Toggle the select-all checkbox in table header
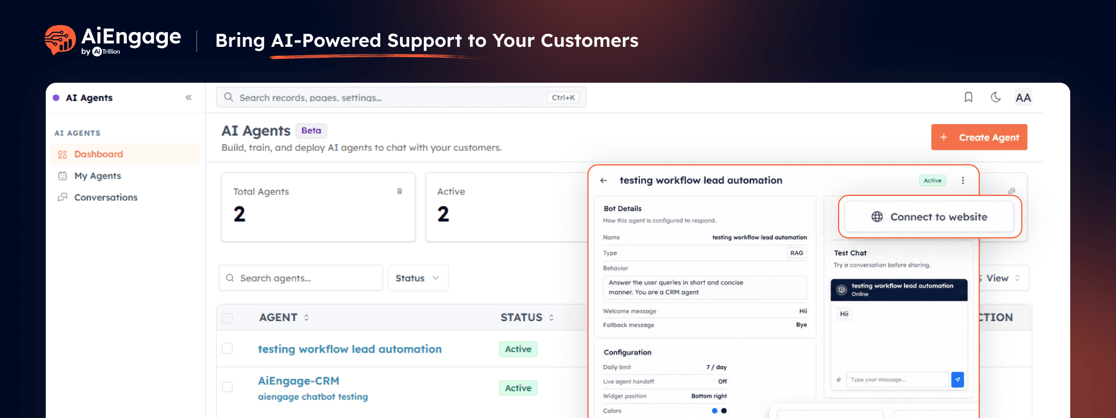The width and height of the screenshot is (1116, 418). (227, 318)
